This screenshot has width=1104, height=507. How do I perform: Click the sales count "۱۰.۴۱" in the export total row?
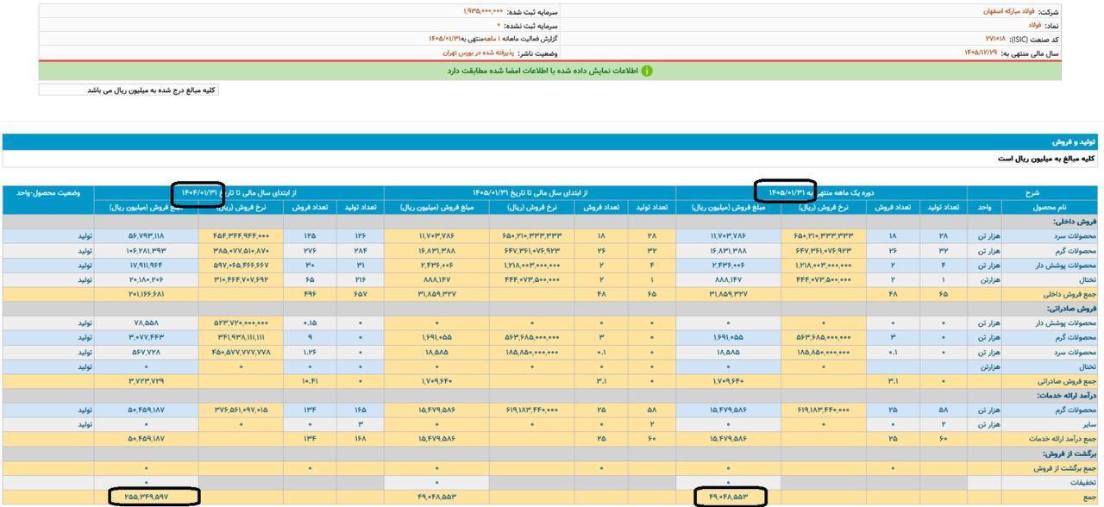310,381
